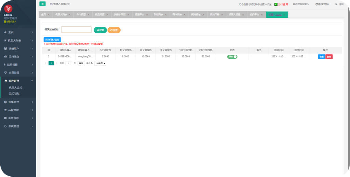Screen dimensions: 350x177
Task: Click the 搜索监控钱包 input field
Action: click(76, 30)
